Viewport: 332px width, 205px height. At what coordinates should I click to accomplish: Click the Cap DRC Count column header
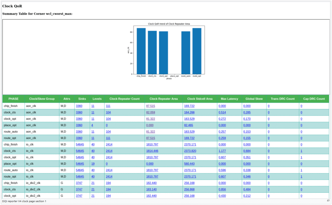pyautogui.click(x=314, y=99)
